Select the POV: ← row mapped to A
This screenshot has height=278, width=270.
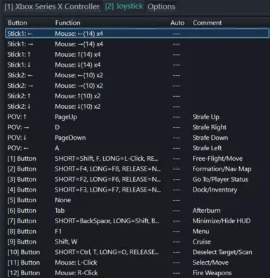137,148
